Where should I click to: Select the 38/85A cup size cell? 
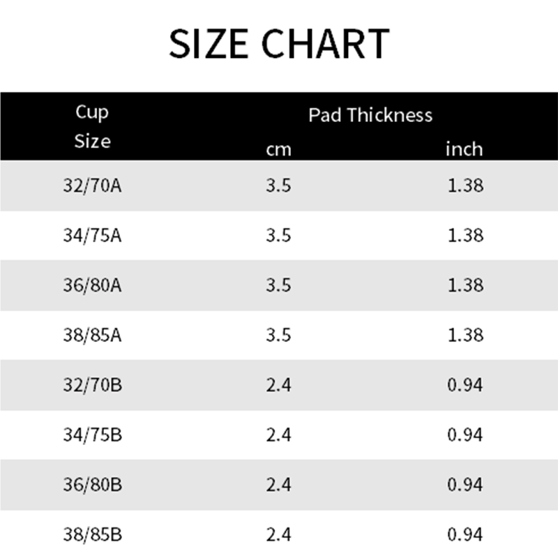click(93, 335)
